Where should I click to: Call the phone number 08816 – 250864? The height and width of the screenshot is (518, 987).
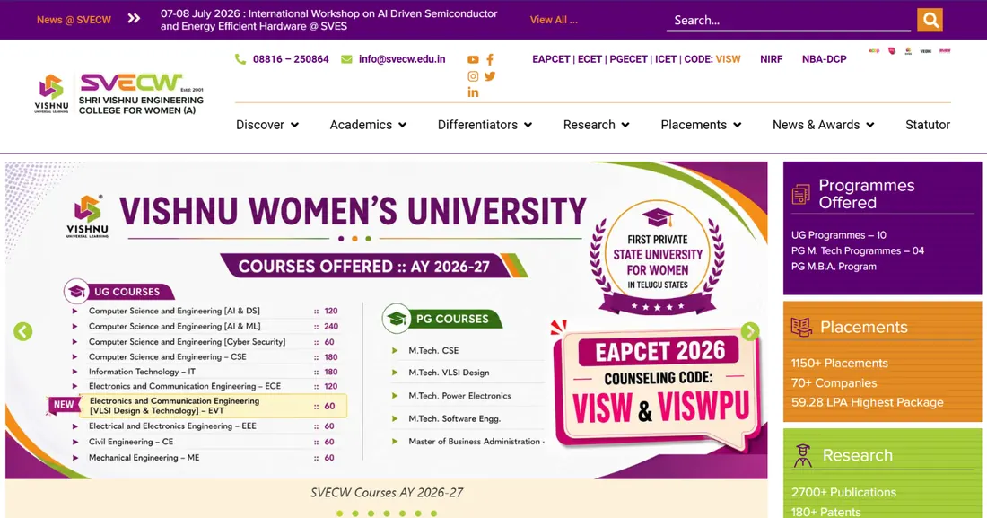click(x=291, y=59)
